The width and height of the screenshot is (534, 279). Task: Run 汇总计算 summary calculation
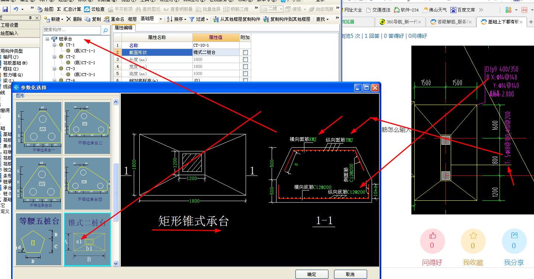[69, 9]
